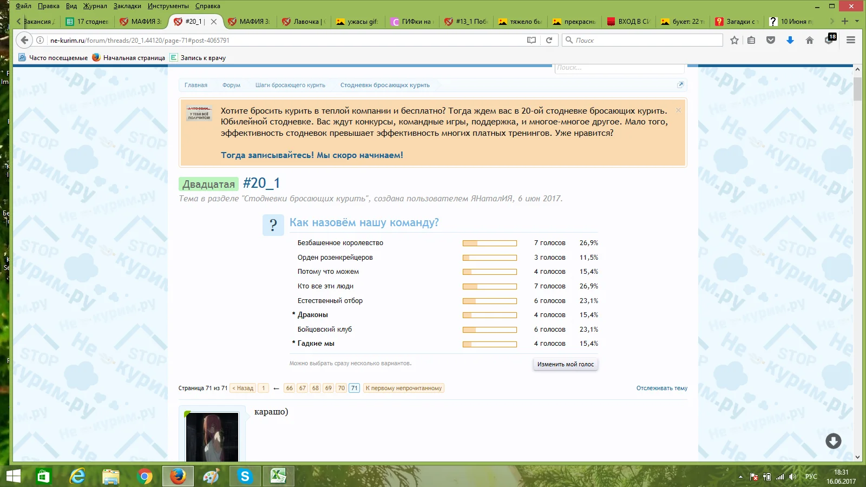Switch to the 'Лавочка' tab
This screenshot has width=866, height=487.
[303, 22]
